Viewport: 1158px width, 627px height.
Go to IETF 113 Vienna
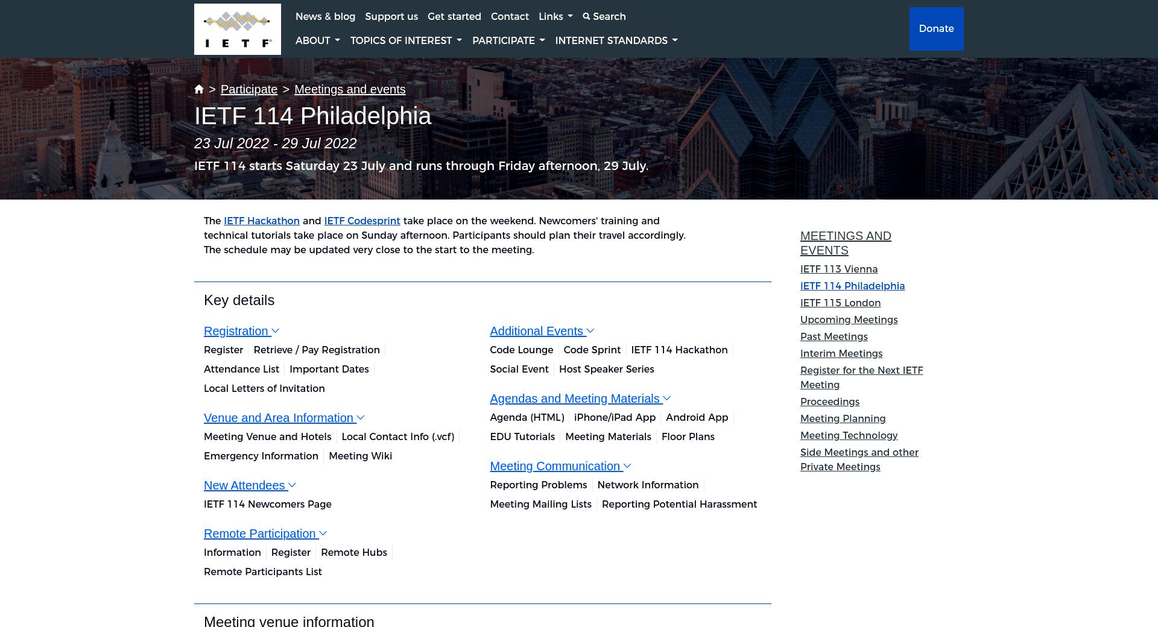tap(839, 269)
